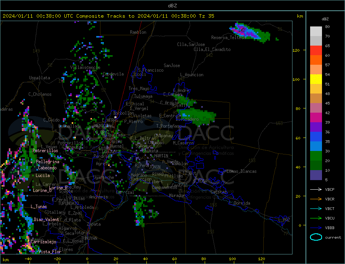The height and width of the screenshot is (264, 345).
Task: Click the cyan VBCT arrow legend icon
Action: [316, 208]
